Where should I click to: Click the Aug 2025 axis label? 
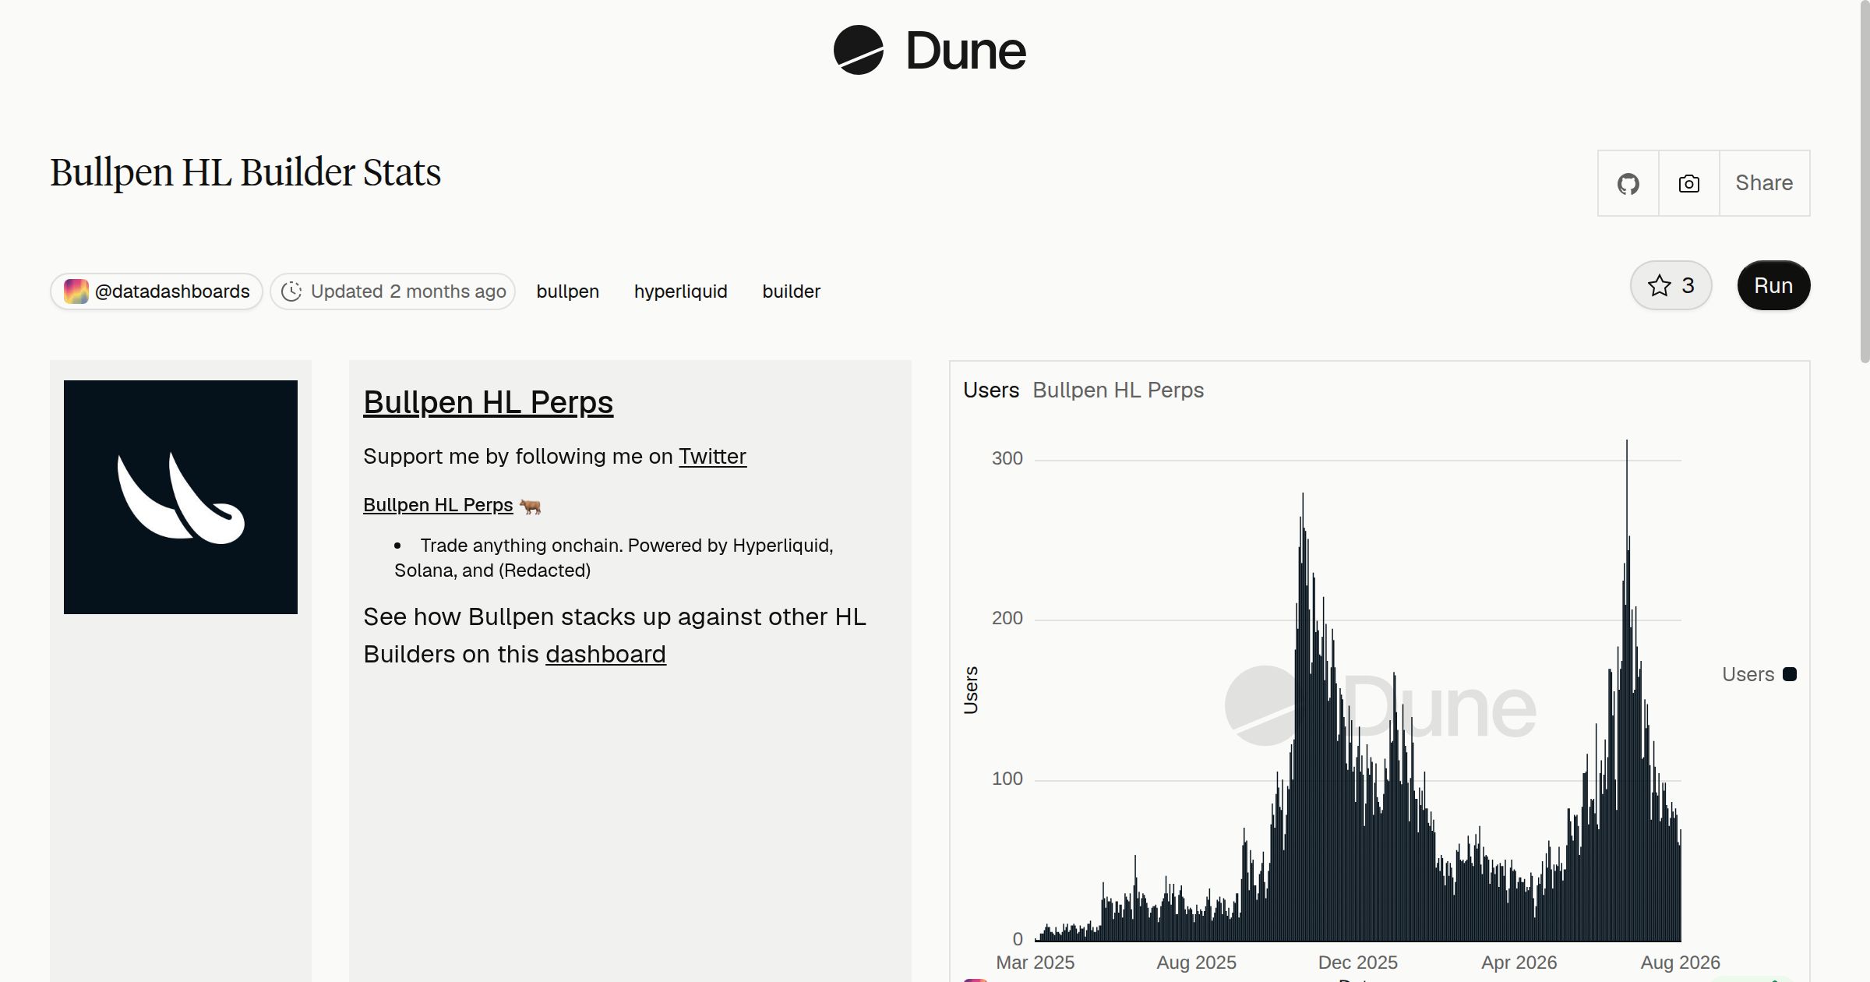coord(1196,963)
